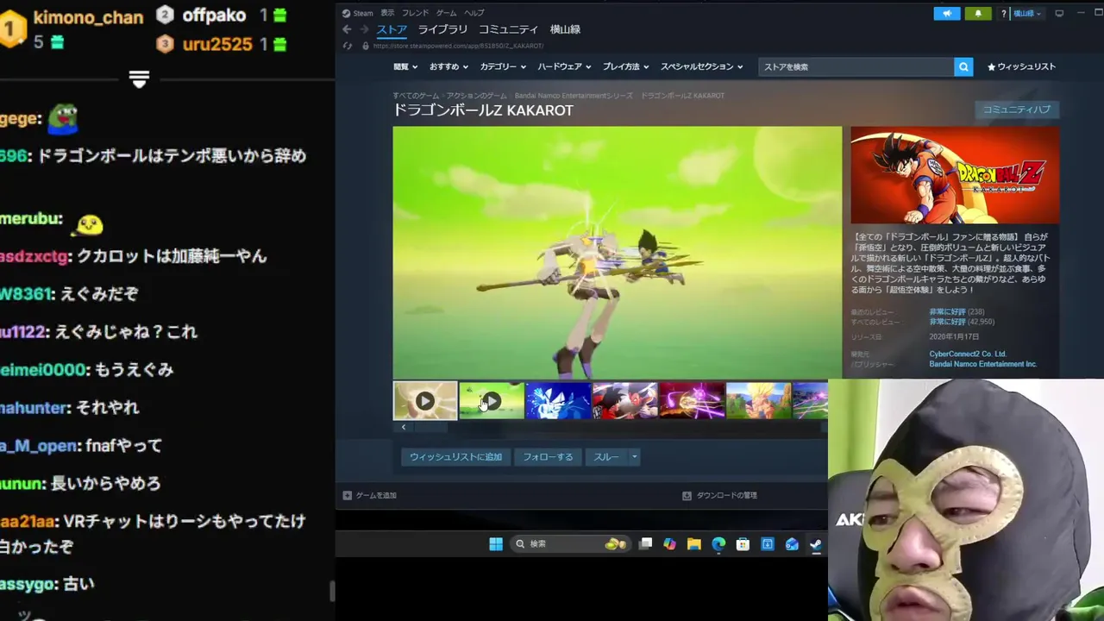Collapse the chat leaderboard with the chevron
Viewport: 1104px width, 621px height.
pyautogui.click(x=139, y=78)
